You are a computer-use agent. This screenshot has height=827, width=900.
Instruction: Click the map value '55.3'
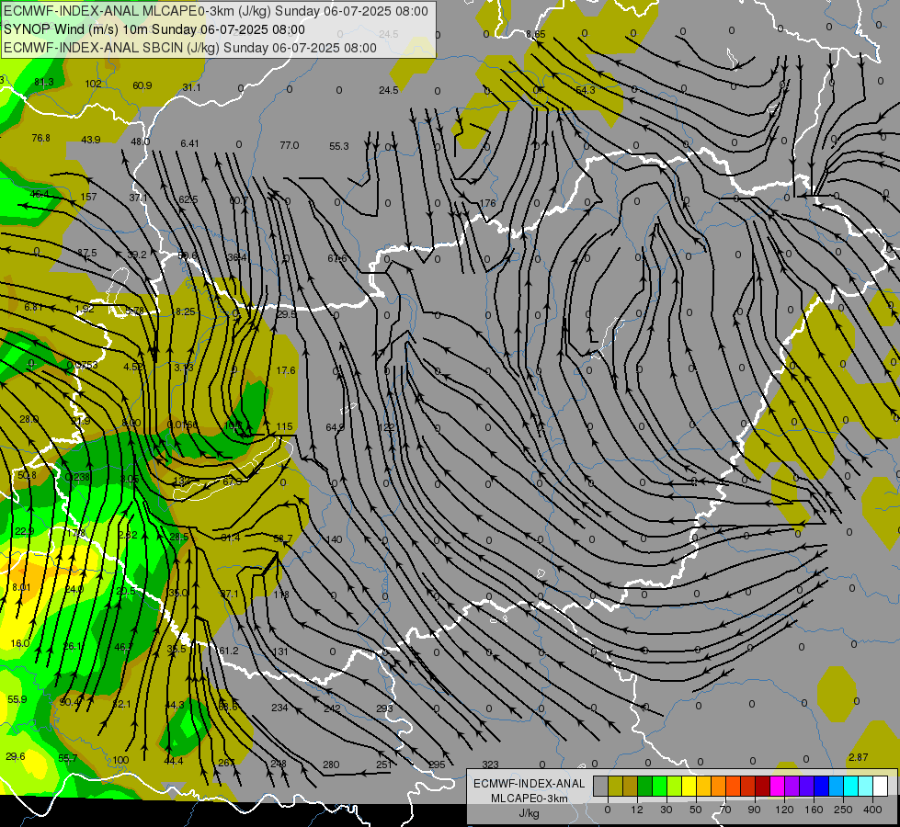[x=339, y=146]
